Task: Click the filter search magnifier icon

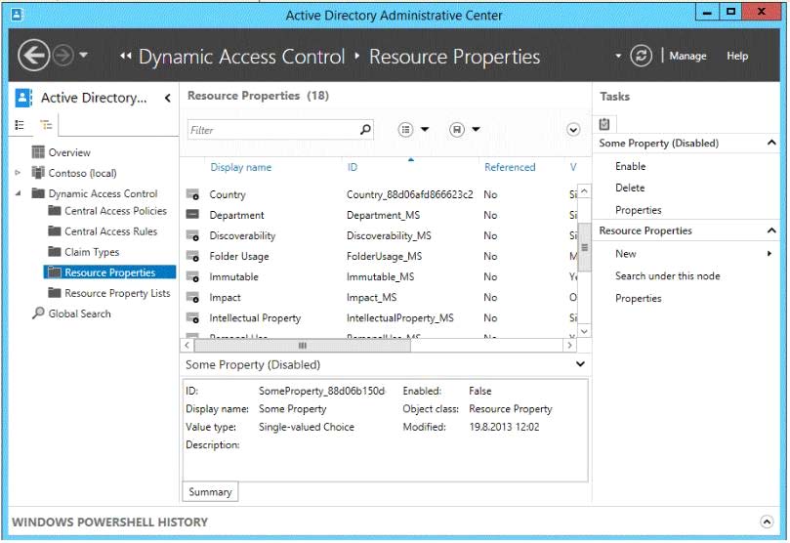Action: click(x=366, y=130)
